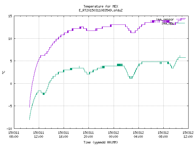The image size is (194, 145).
Task: Click the x-axis tick 150312 00:00
Action: [113, 135]
